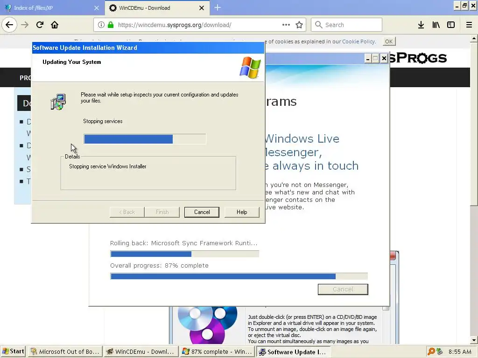Screen dimensions: 478x358
Task: Close the Windows Live installer window
Action: click(384, 58)
